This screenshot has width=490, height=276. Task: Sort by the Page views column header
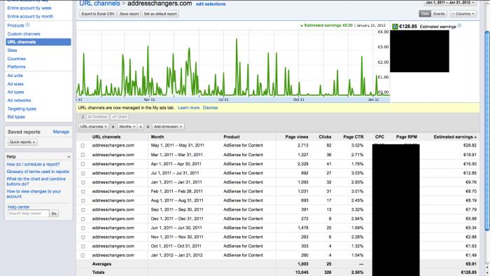[297, 137]
